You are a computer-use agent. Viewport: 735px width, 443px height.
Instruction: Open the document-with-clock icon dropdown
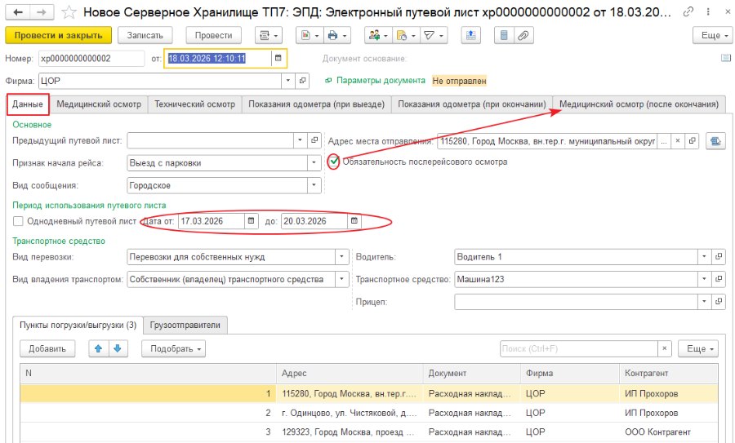pyautogui.click(x=406, y=35)
